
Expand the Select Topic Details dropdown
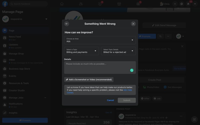pos(118,51)
